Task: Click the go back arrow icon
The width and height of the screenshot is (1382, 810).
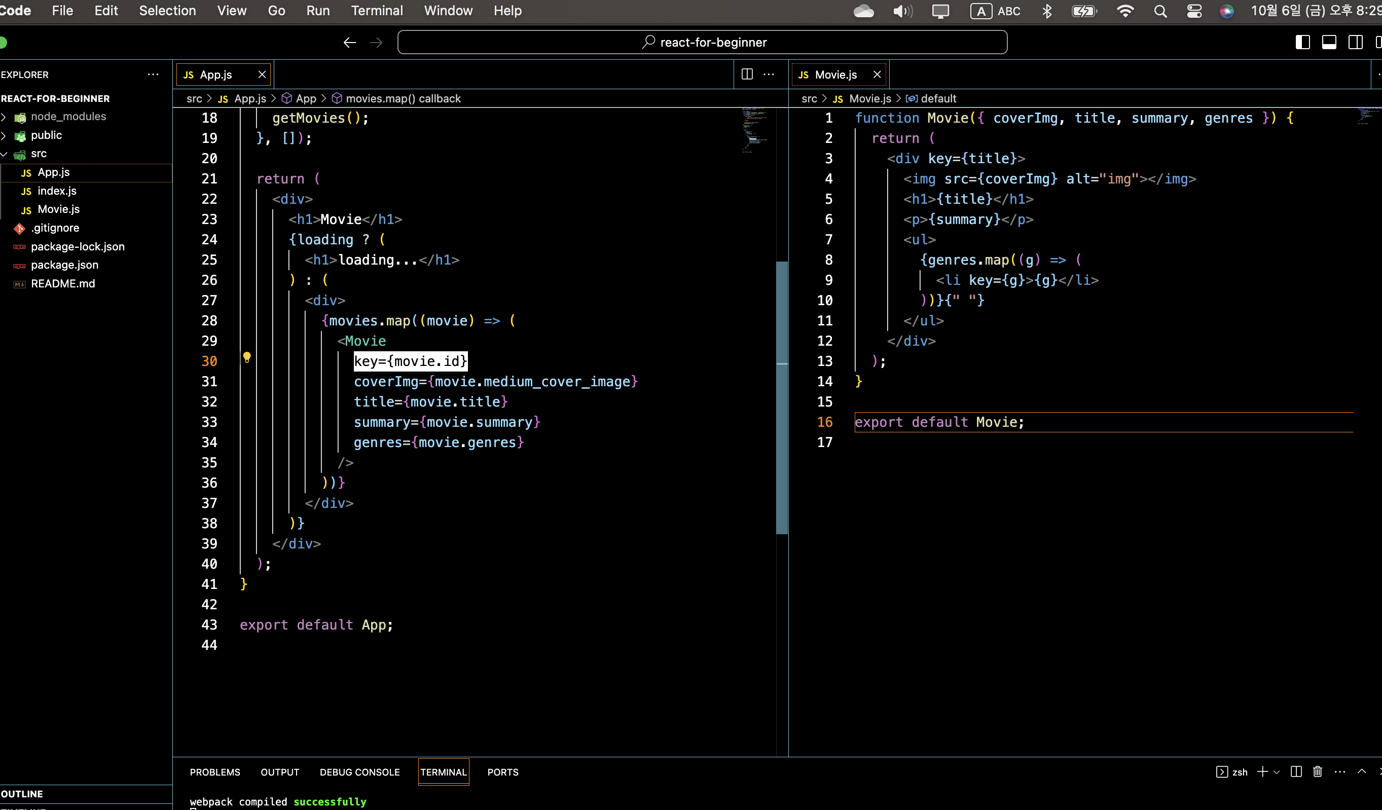Action: (349, 42)
